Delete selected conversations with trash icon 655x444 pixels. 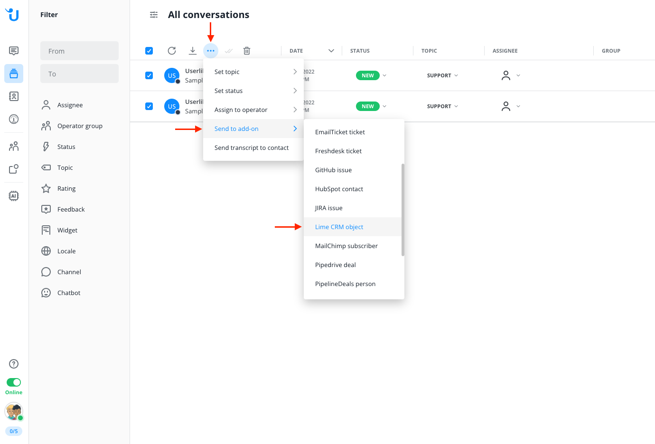pos(247,51)
